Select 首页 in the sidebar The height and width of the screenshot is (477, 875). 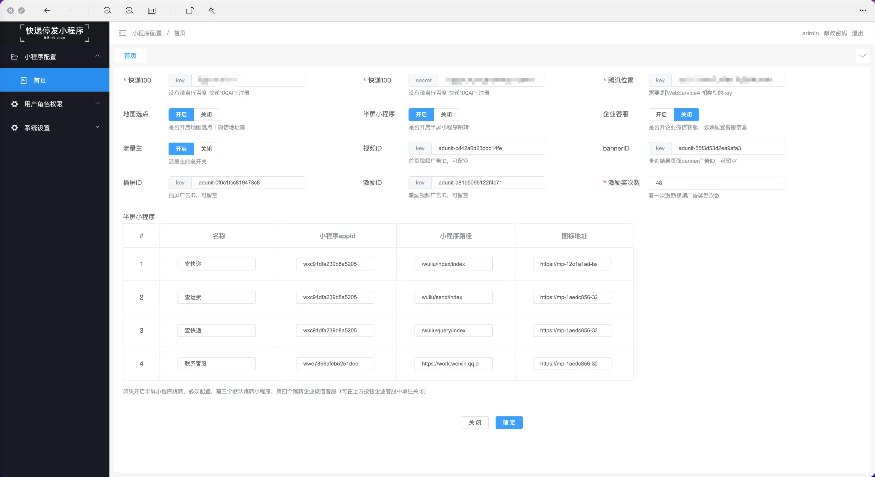[x=55, y=80]
